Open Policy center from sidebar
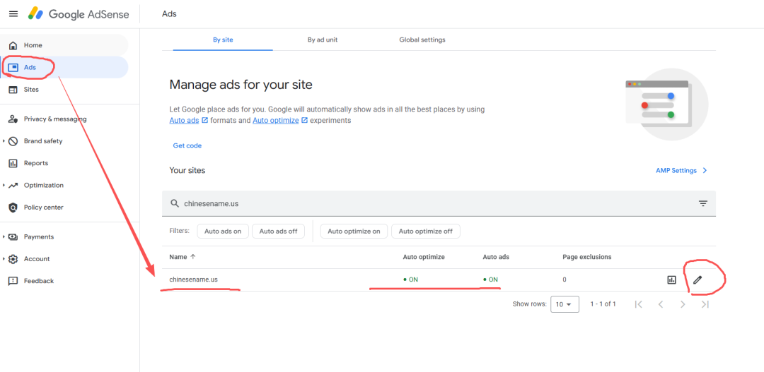764x372 pixels. point(43,208)
